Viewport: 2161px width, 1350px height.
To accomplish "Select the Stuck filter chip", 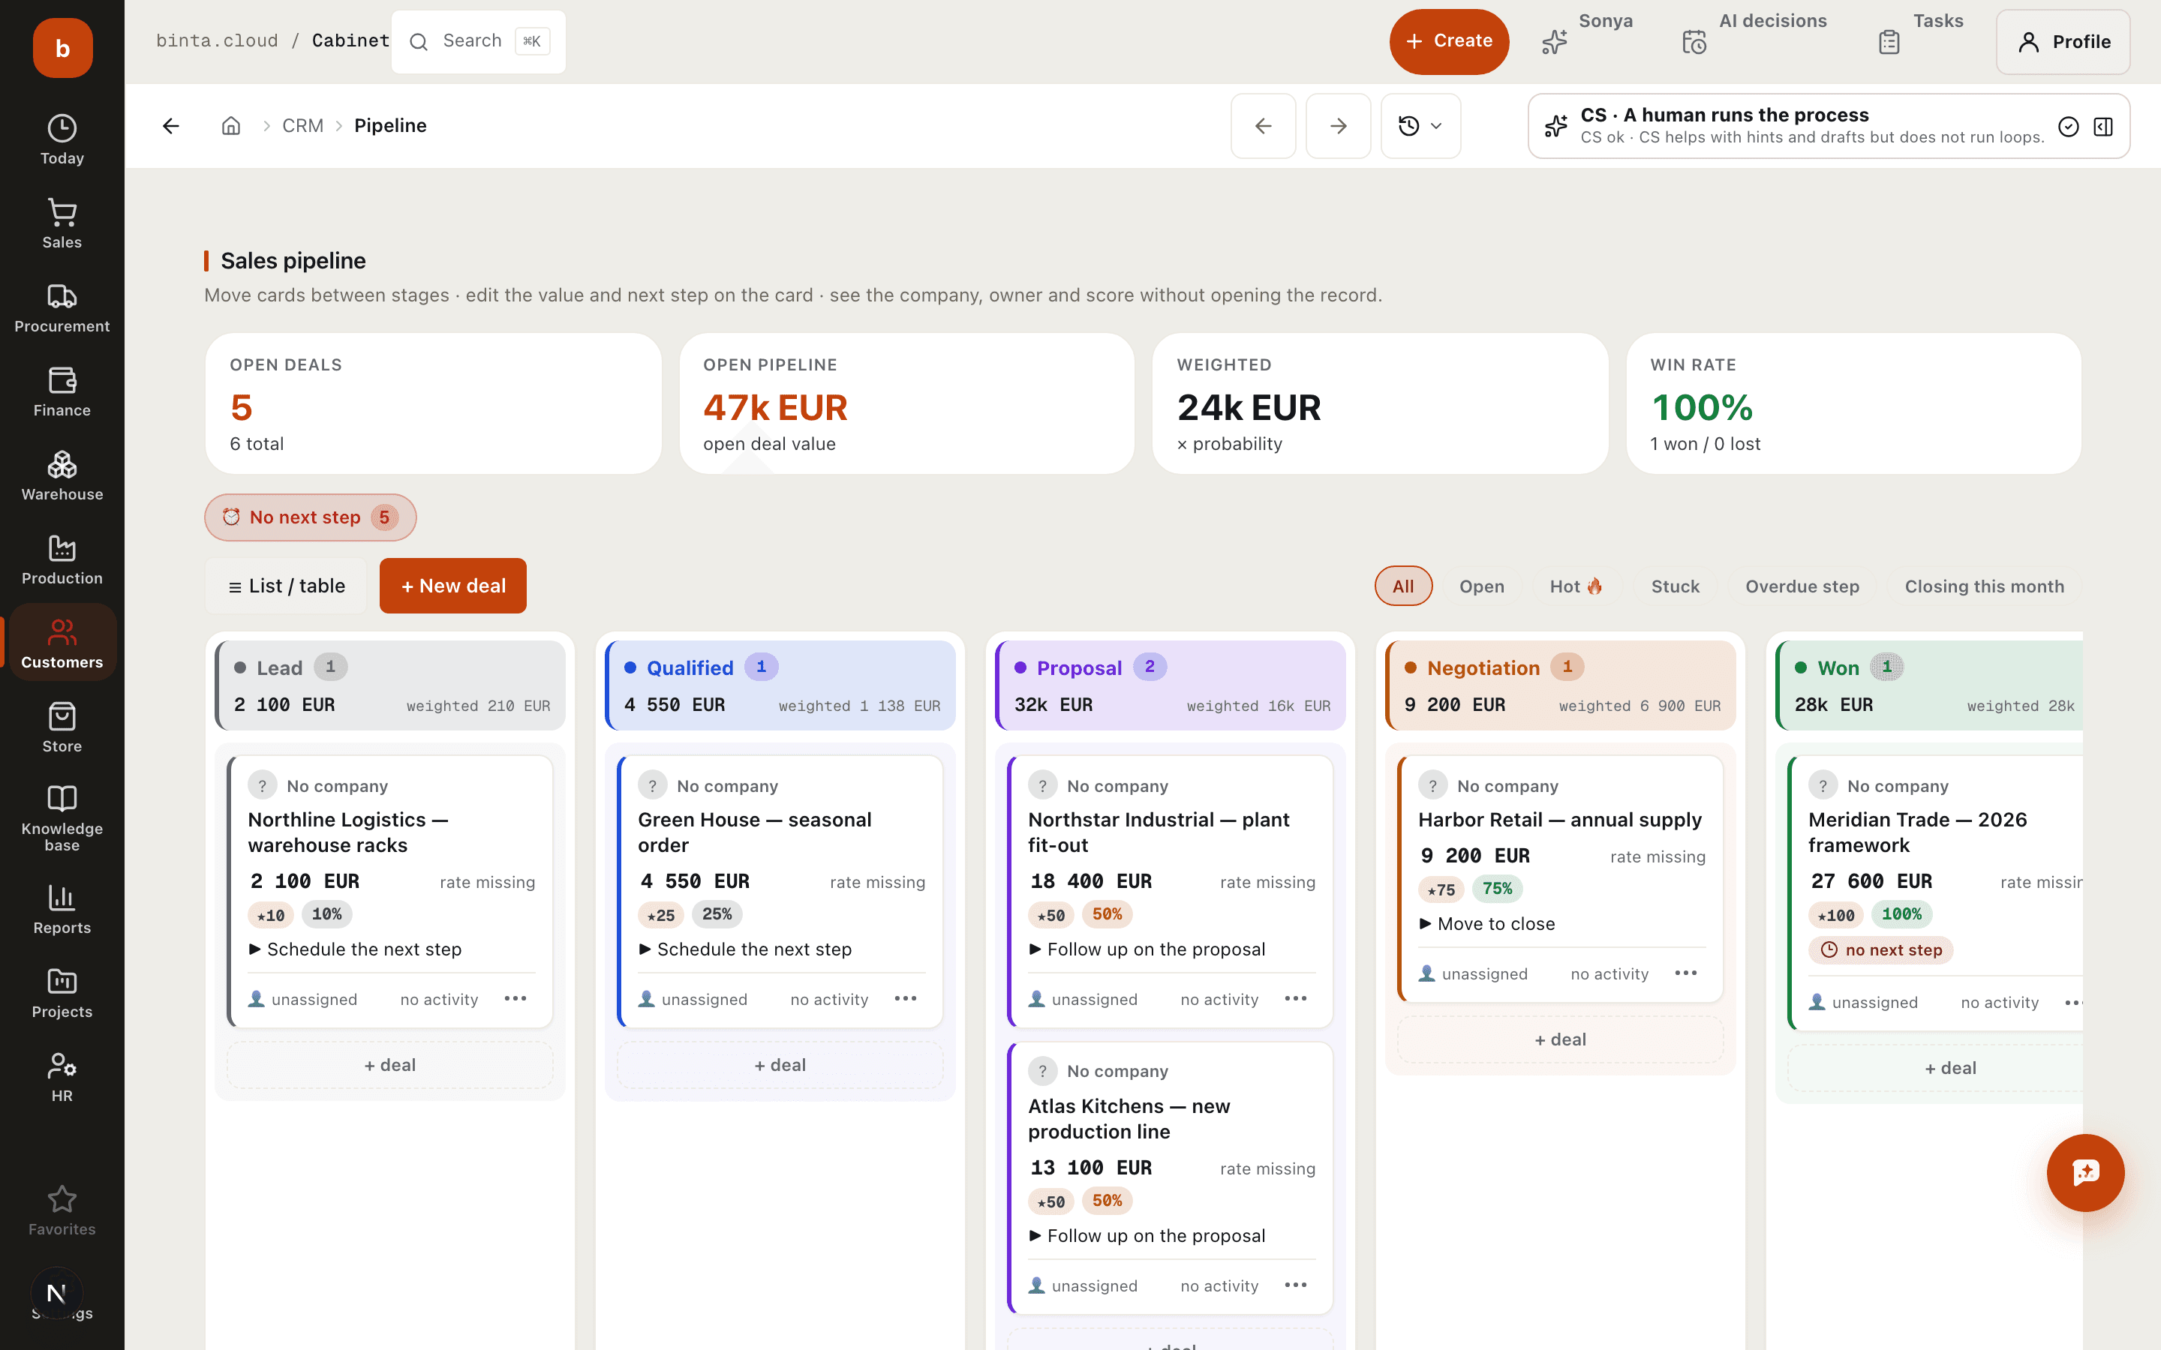I will 1676,586.
